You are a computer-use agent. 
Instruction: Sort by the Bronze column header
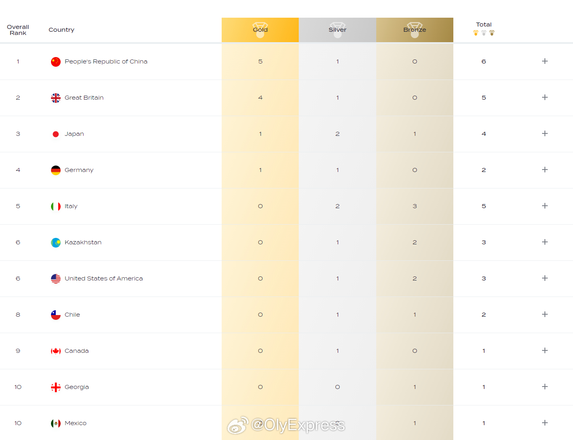coord(415,30)
